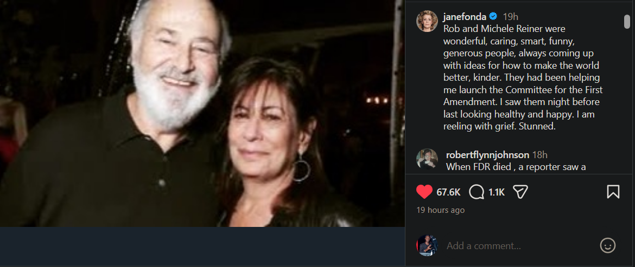
Task: Click janefonda's profile avatar
Action: (427, 21)
